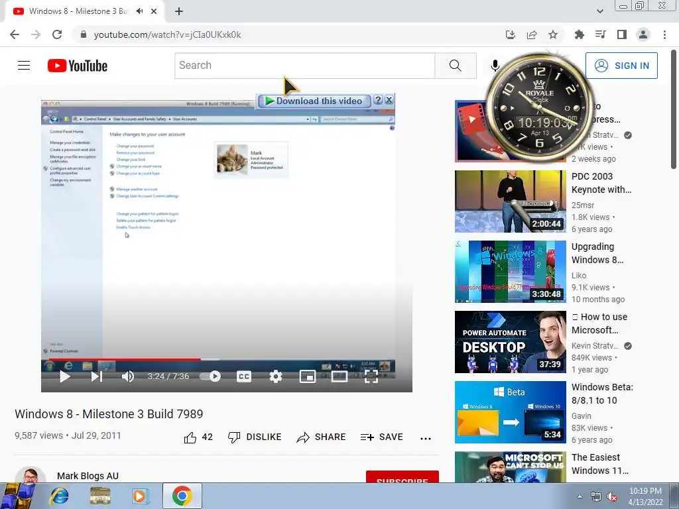Toggle the autoplay switch in player

coord(210,376)
